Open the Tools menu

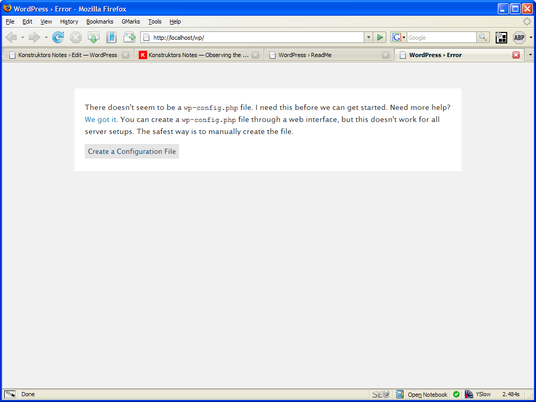(154, 21)
